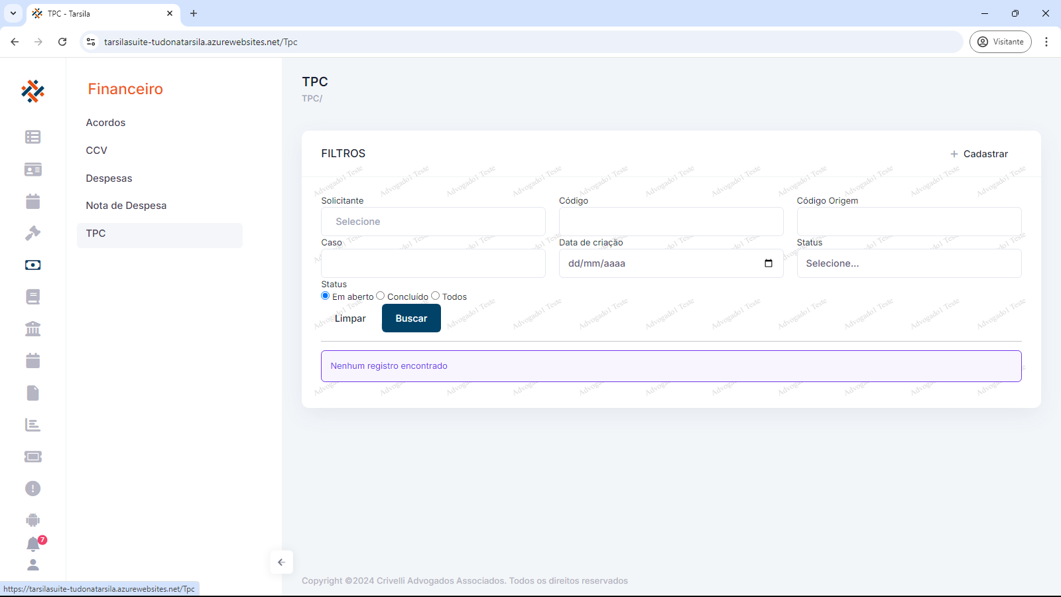Image resolution: width=1061 pixels, height=597 pixels.
Task: Open the user profile icon in the sidebar
Action: (32, 565)
